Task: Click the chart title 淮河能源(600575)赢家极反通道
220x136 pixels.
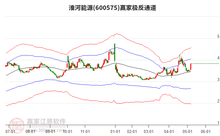Action: click(112, 8)
